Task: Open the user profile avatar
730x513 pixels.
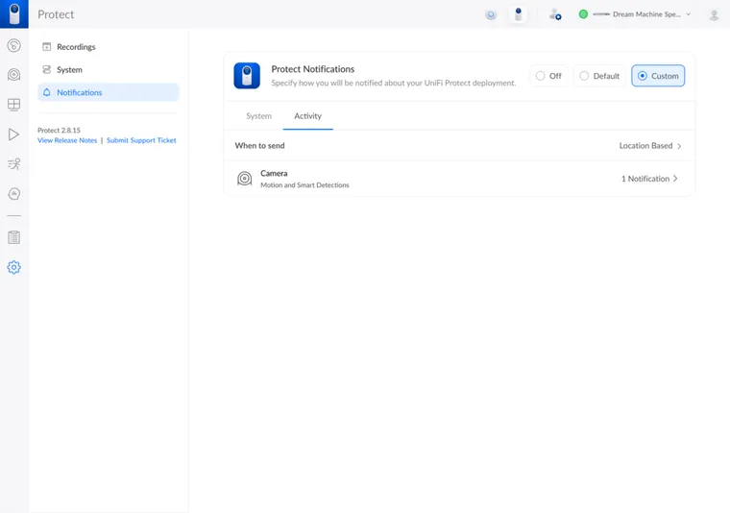Action: click(x=714, y=15)
